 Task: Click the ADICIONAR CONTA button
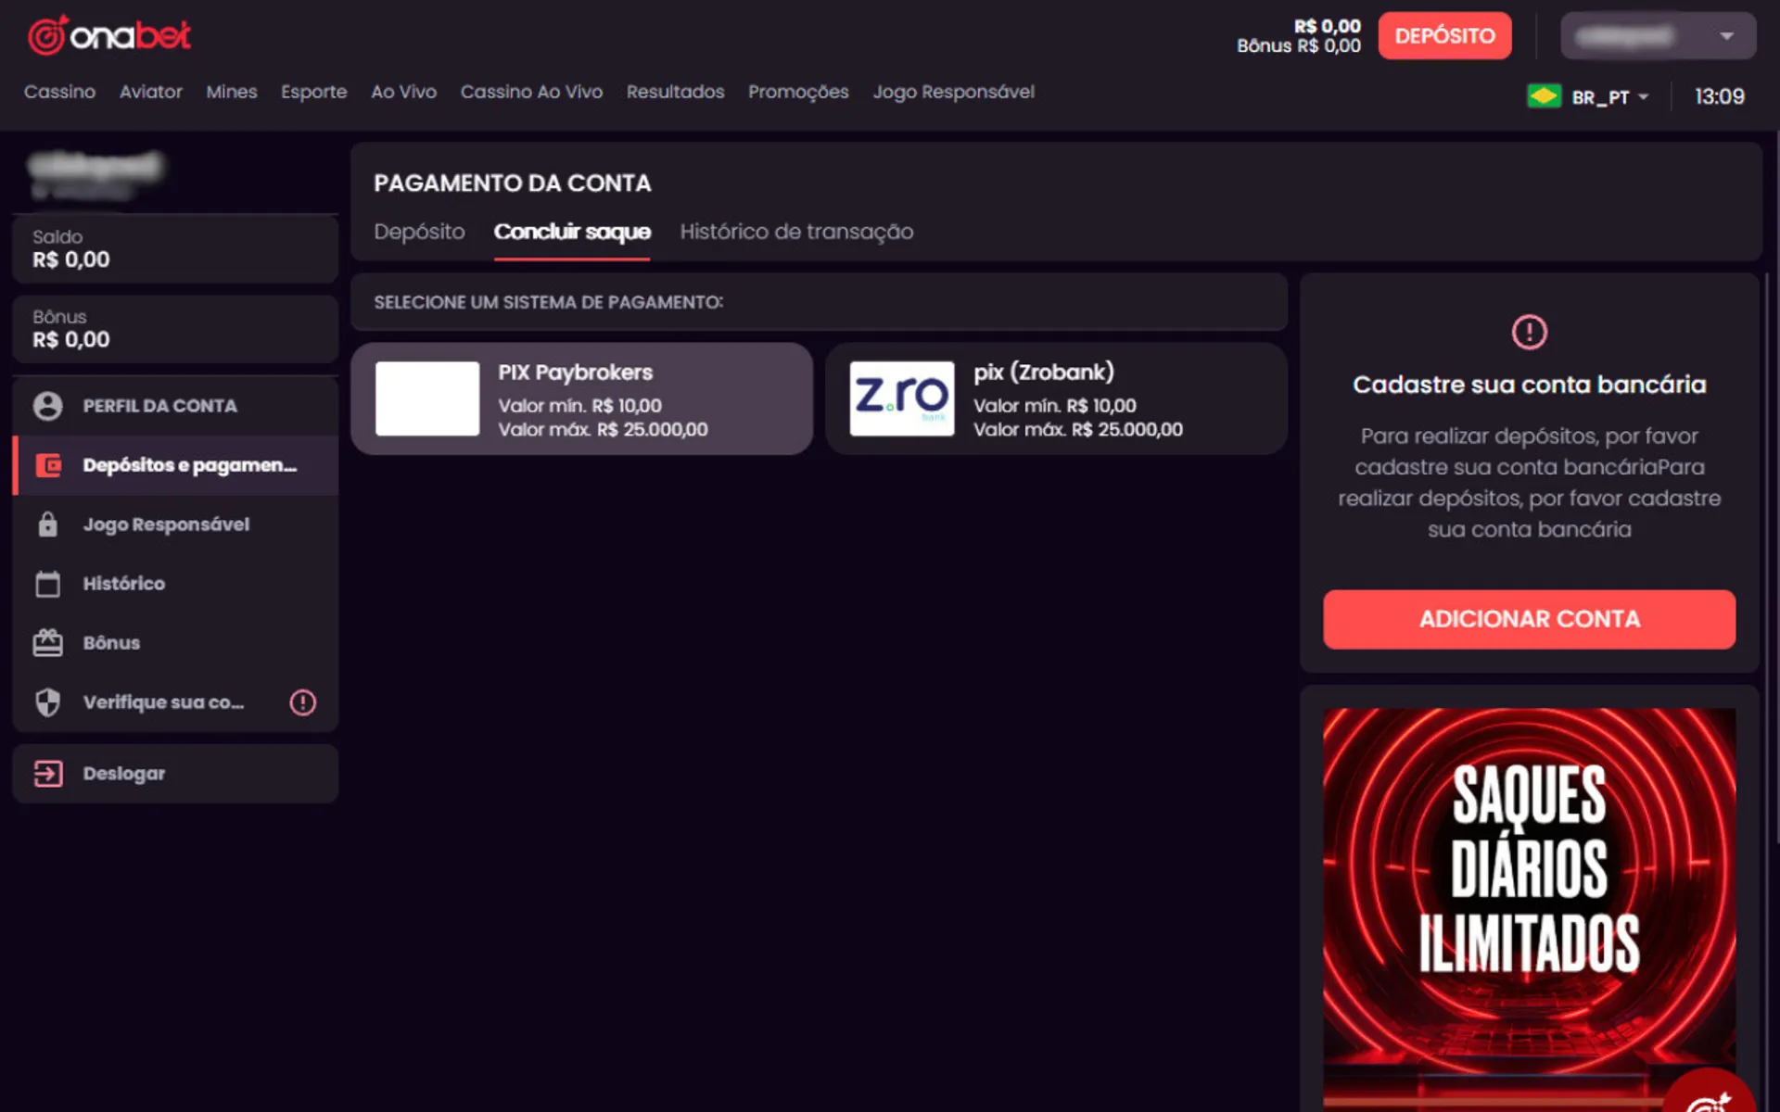pos(1529,619)
